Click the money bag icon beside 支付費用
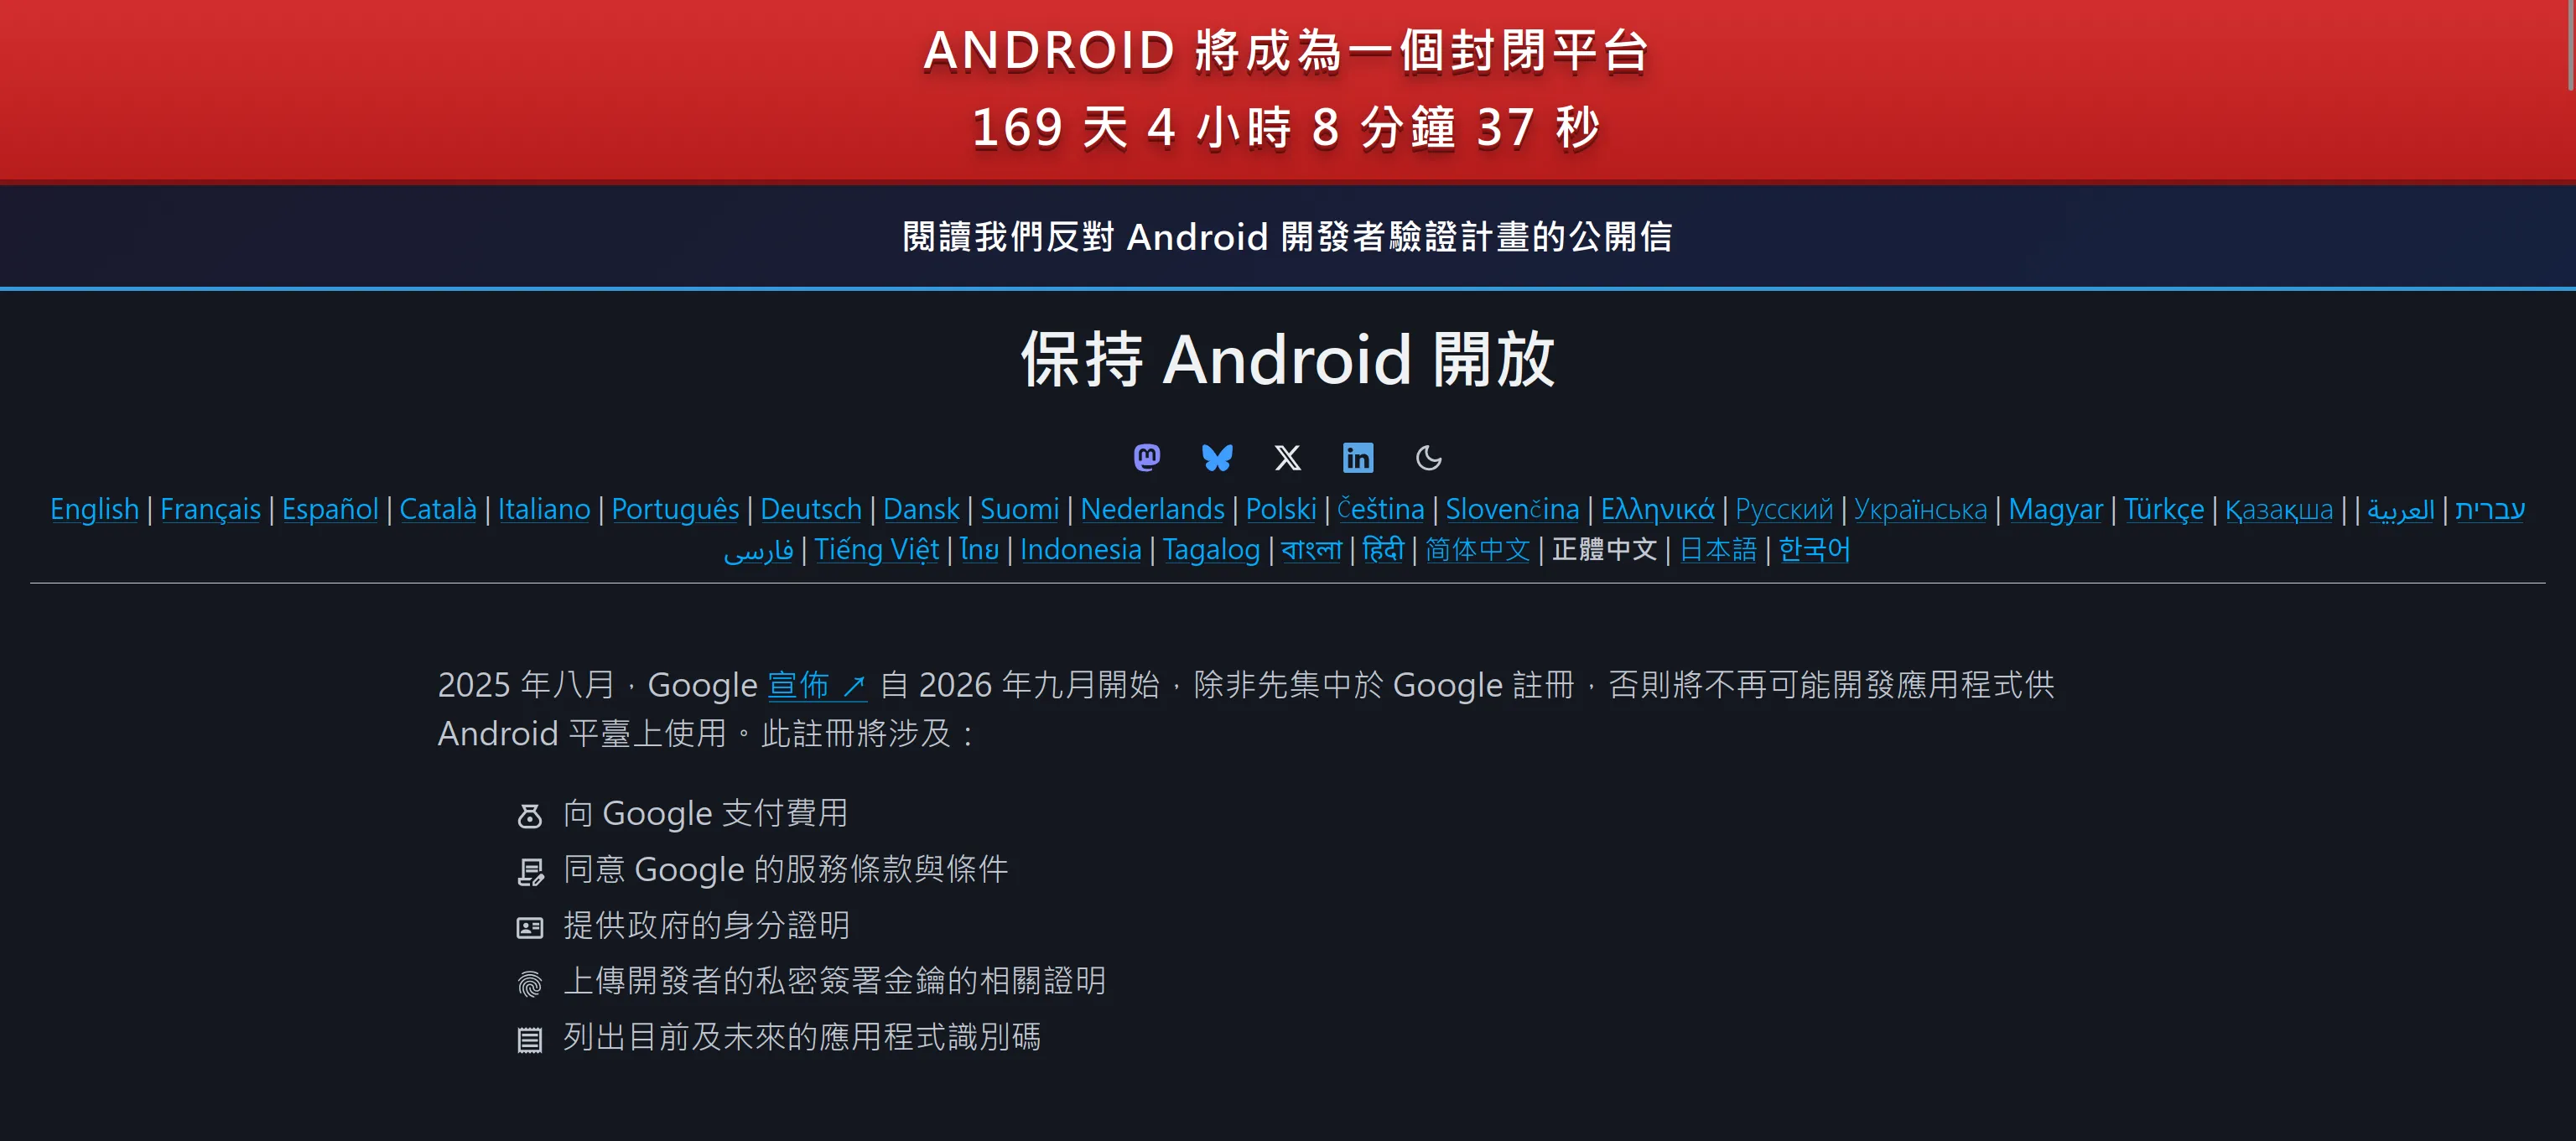The width and height of the screenshot is (2576, 1141). (529, 815)
